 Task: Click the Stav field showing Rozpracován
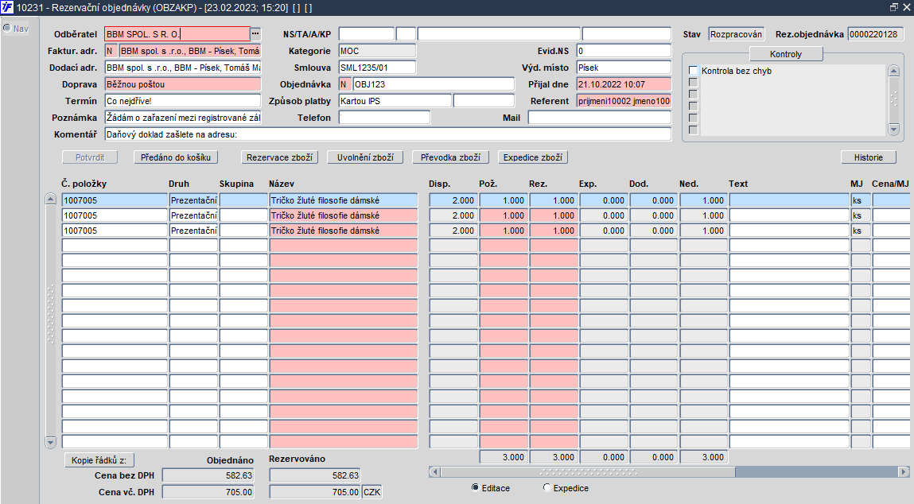[737, 34]
